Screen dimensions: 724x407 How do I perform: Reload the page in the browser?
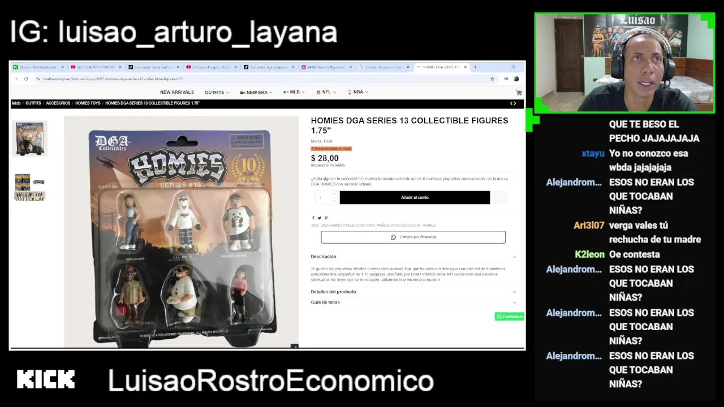point(26,79)
